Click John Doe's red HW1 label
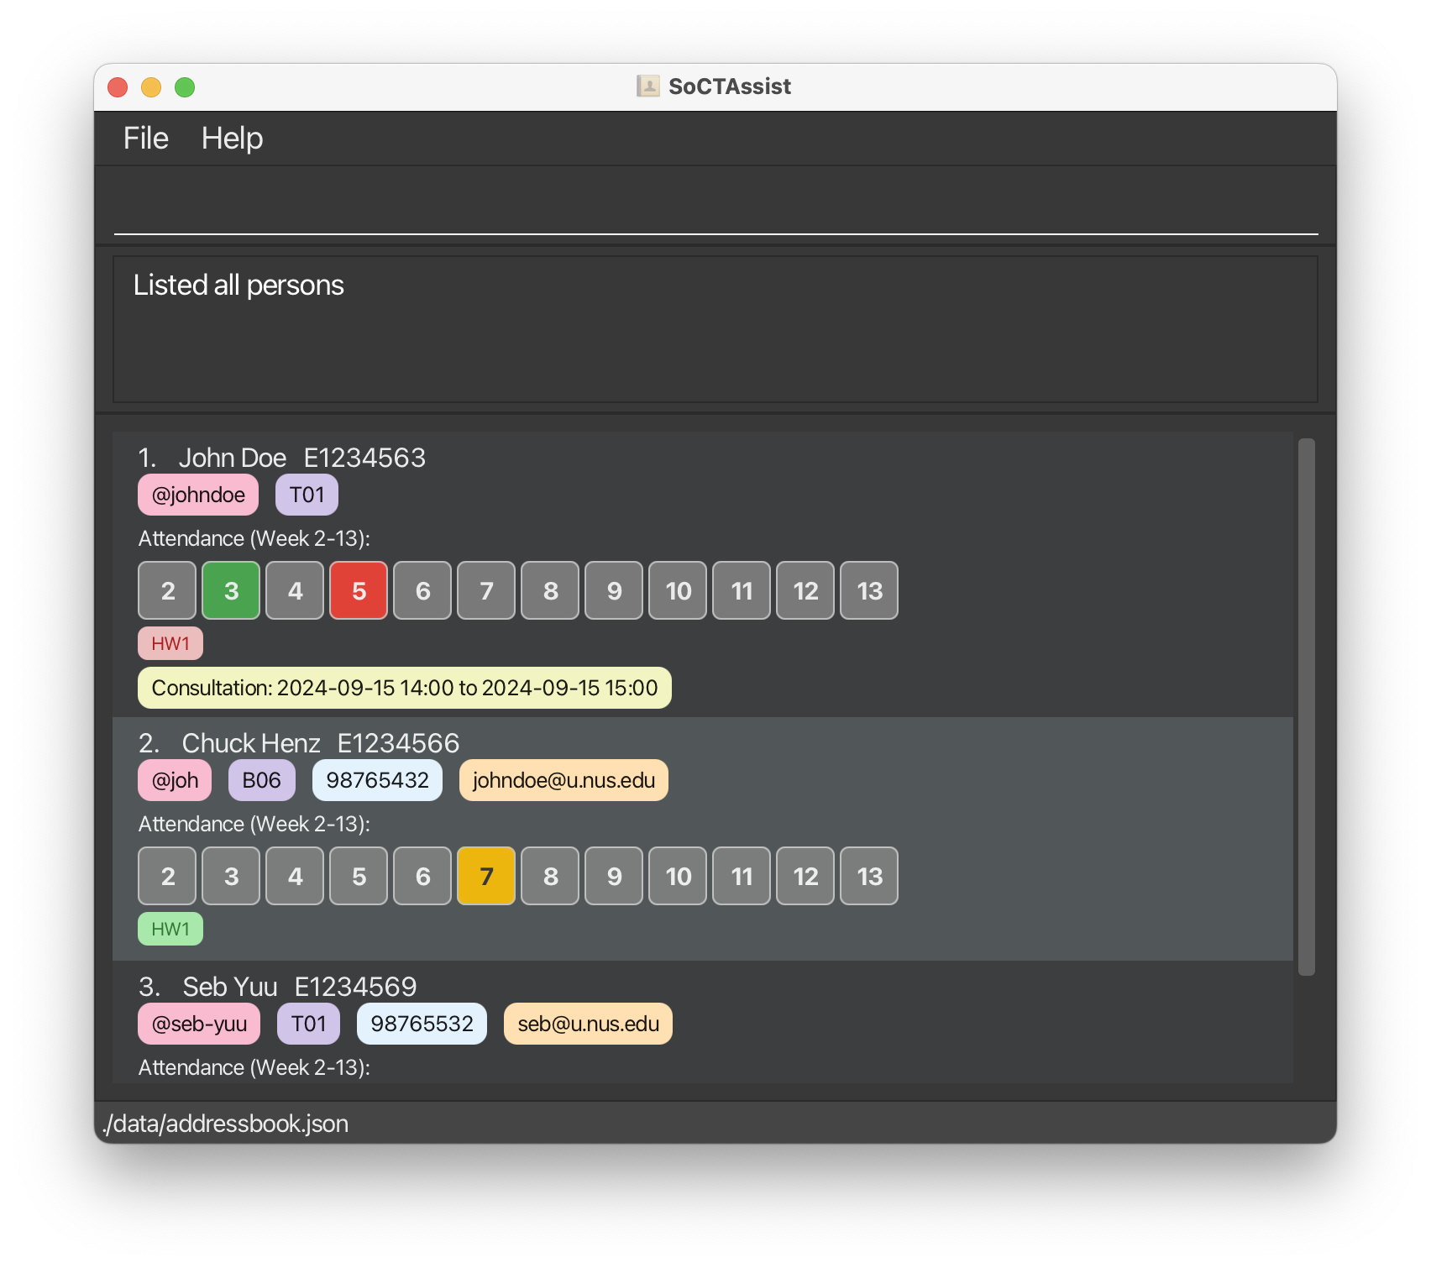The height and width of the screenshot is (1268, 1431). click(170, 643)
